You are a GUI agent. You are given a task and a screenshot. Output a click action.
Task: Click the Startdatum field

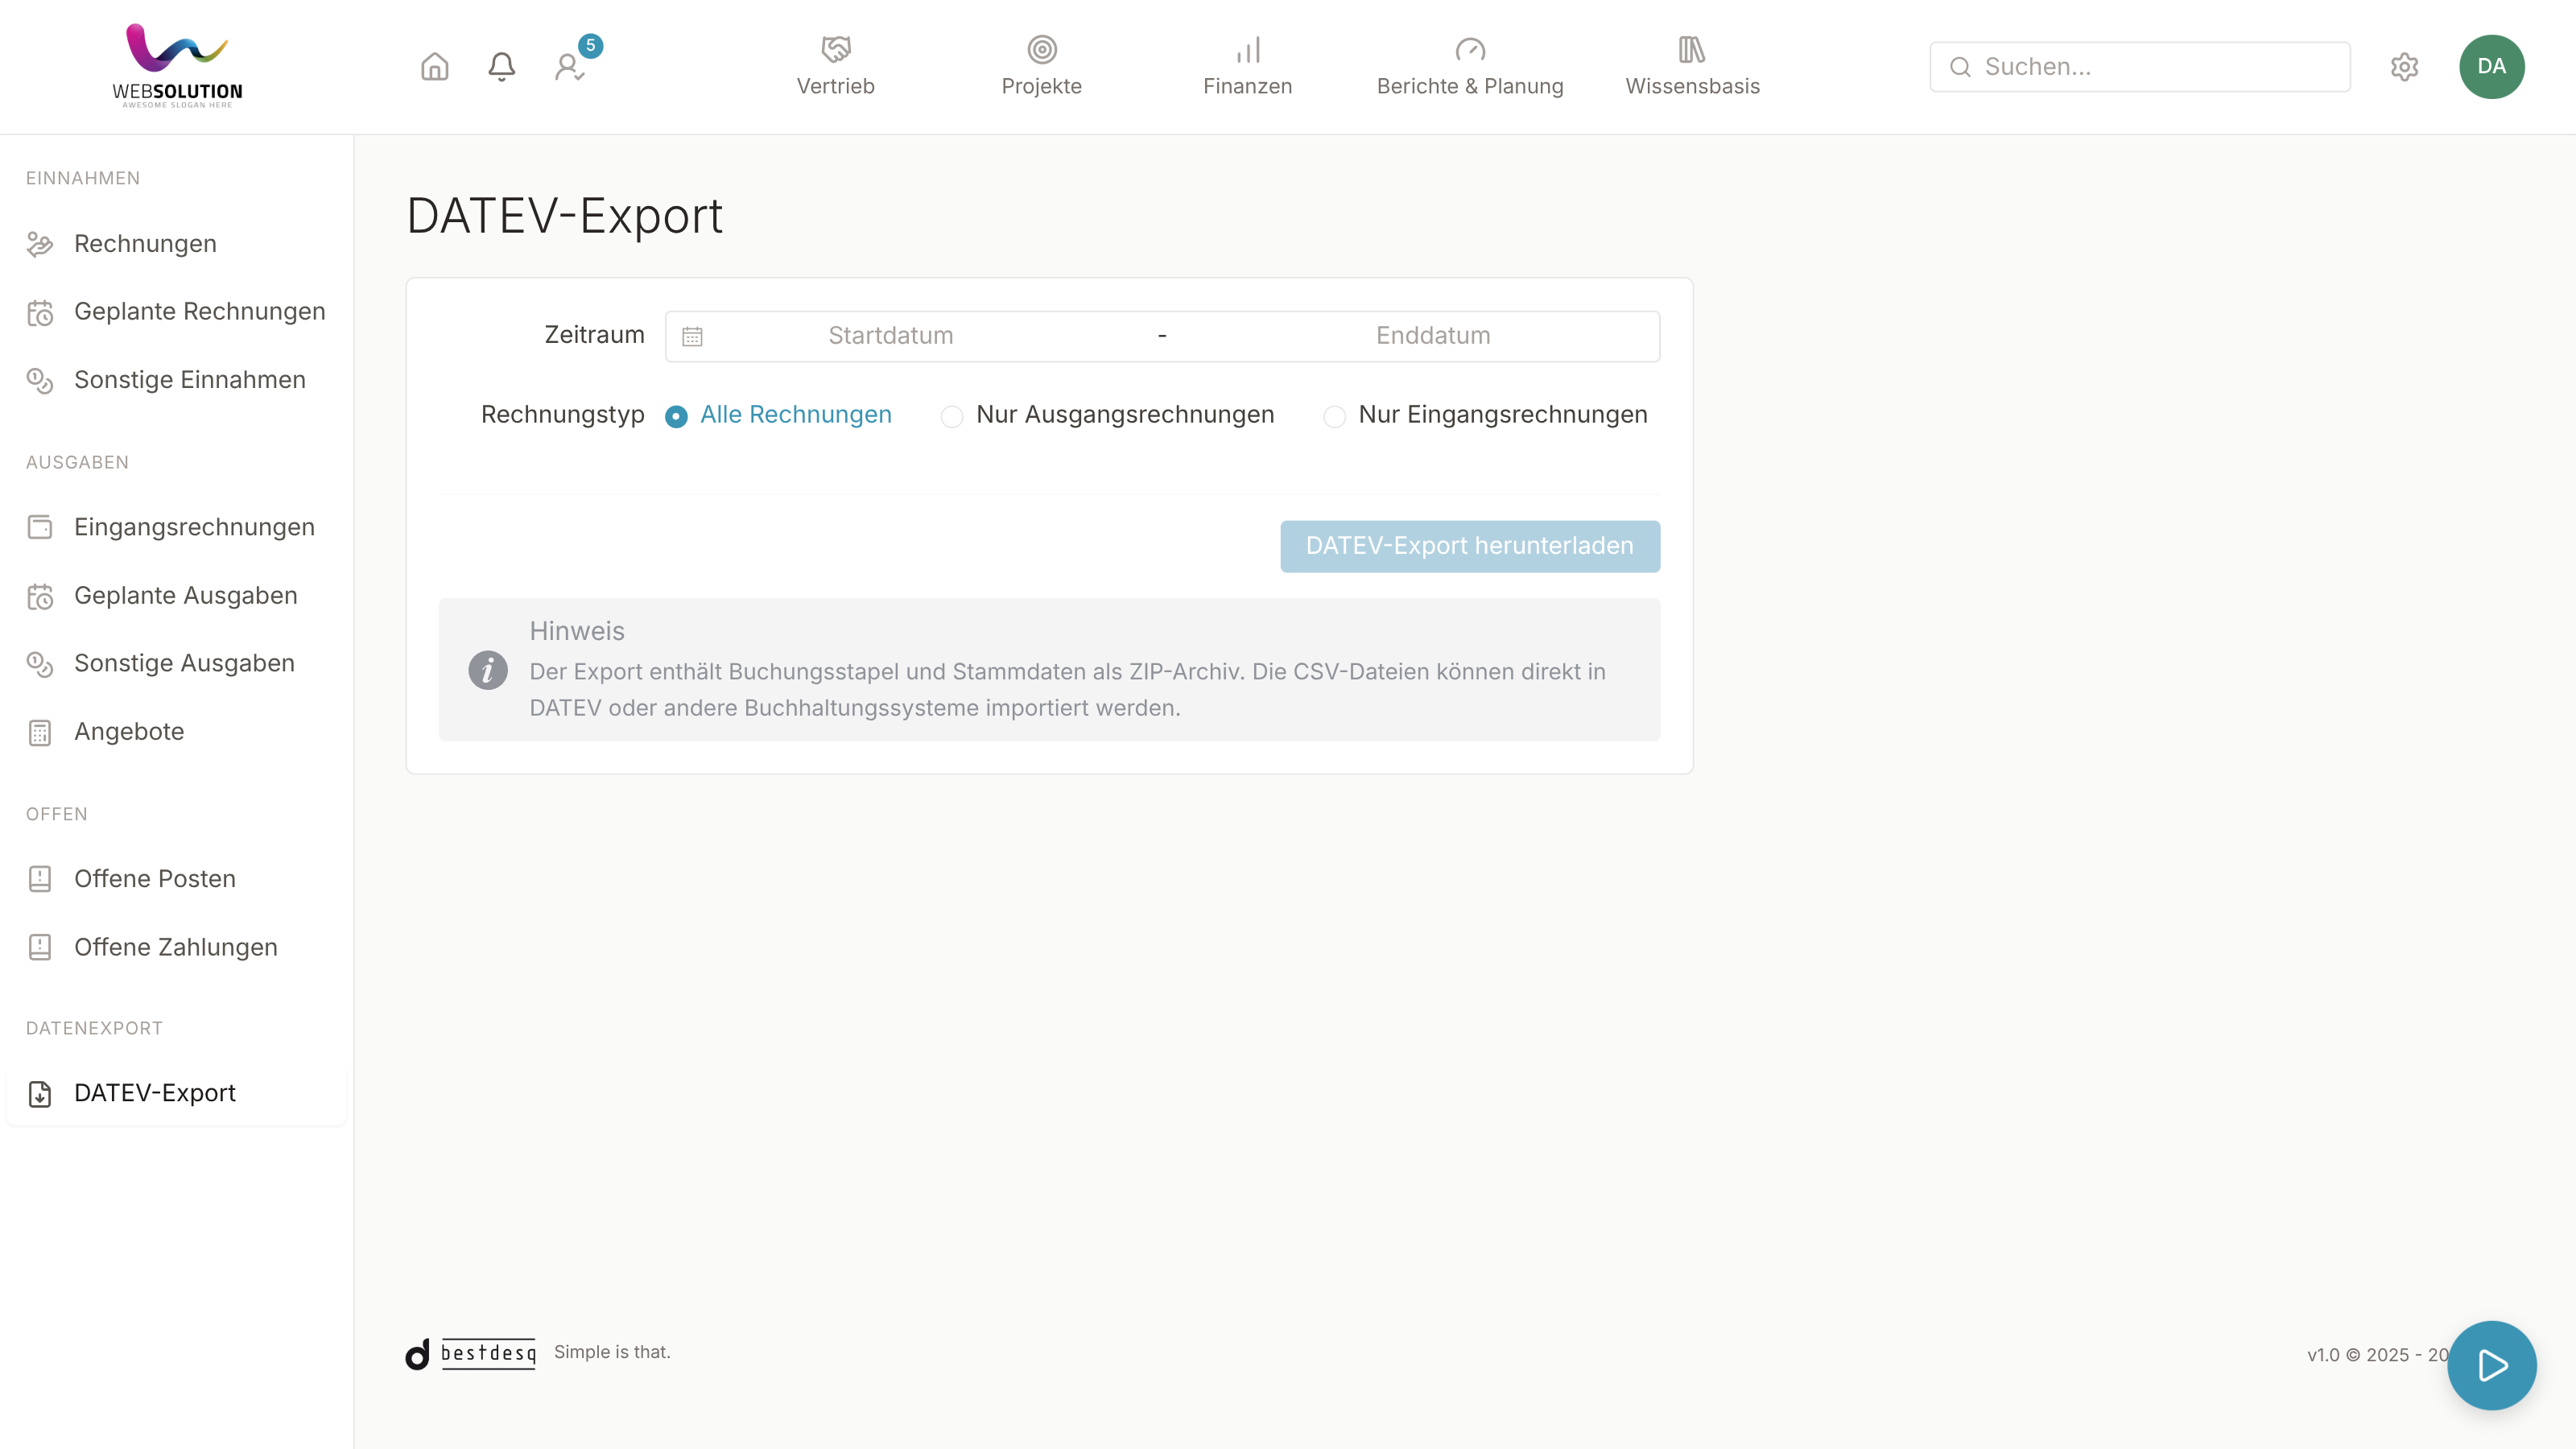click(x=890, y=336)
